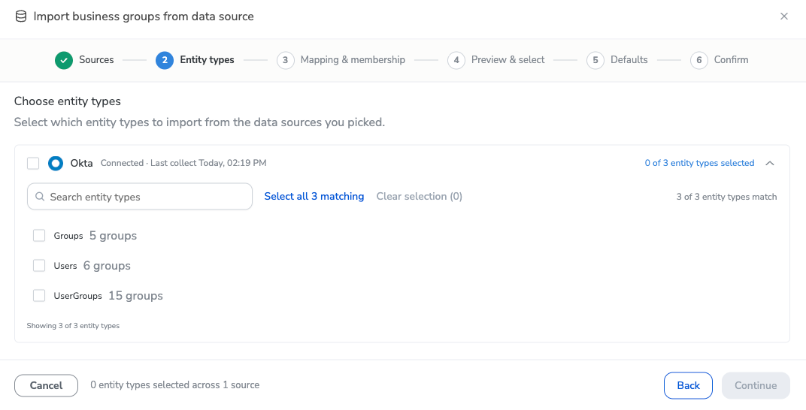The height and width of the screenshot is (410, 806).
Task: Click the Continue button
Action: coord(756,385)
